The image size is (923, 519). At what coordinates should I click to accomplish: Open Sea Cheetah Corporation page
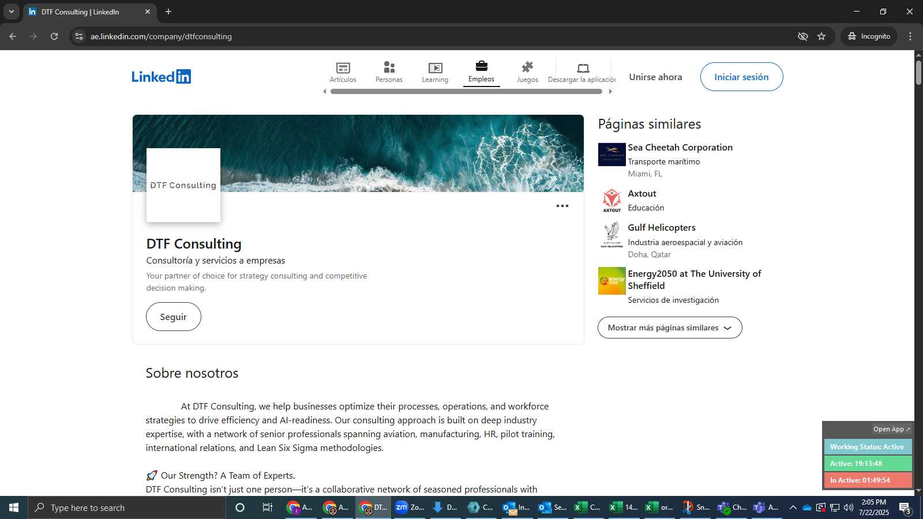(680, 148)
